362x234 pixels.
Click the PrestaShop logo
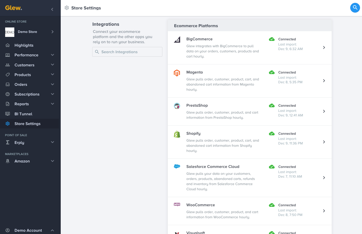click(177, 106)
